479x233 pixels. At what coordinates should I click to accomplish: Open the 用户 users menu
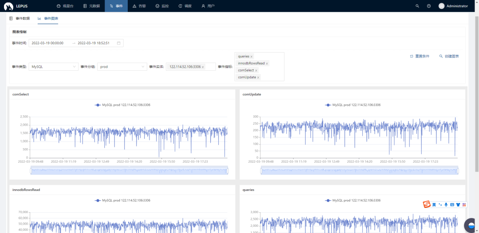[x=208, y=6]
